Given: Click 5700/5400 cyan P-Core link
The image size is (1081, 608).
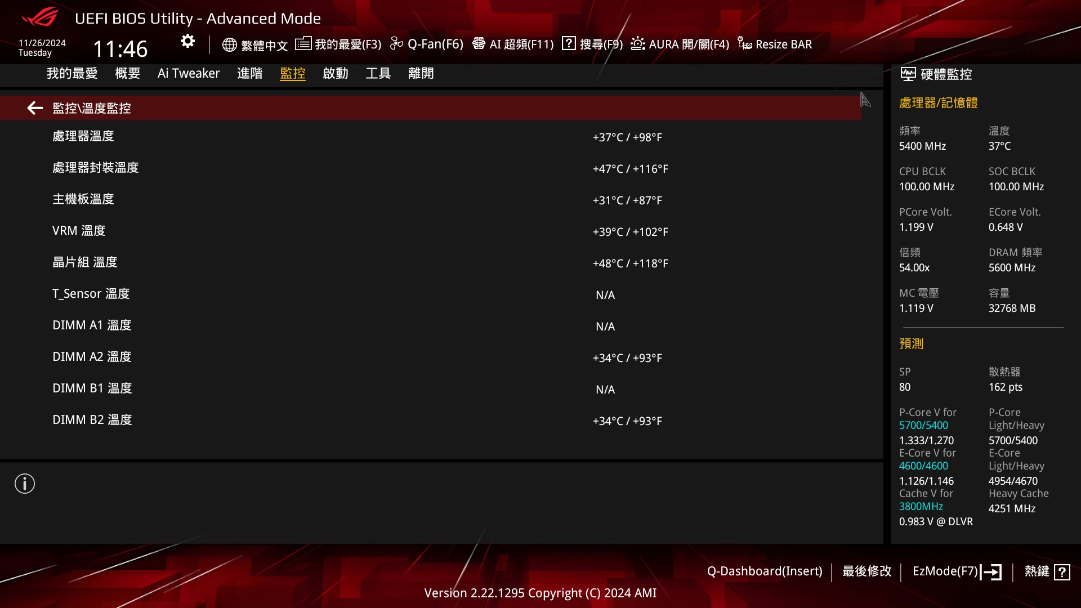Looking at the screenshot, I should (923, 426).
